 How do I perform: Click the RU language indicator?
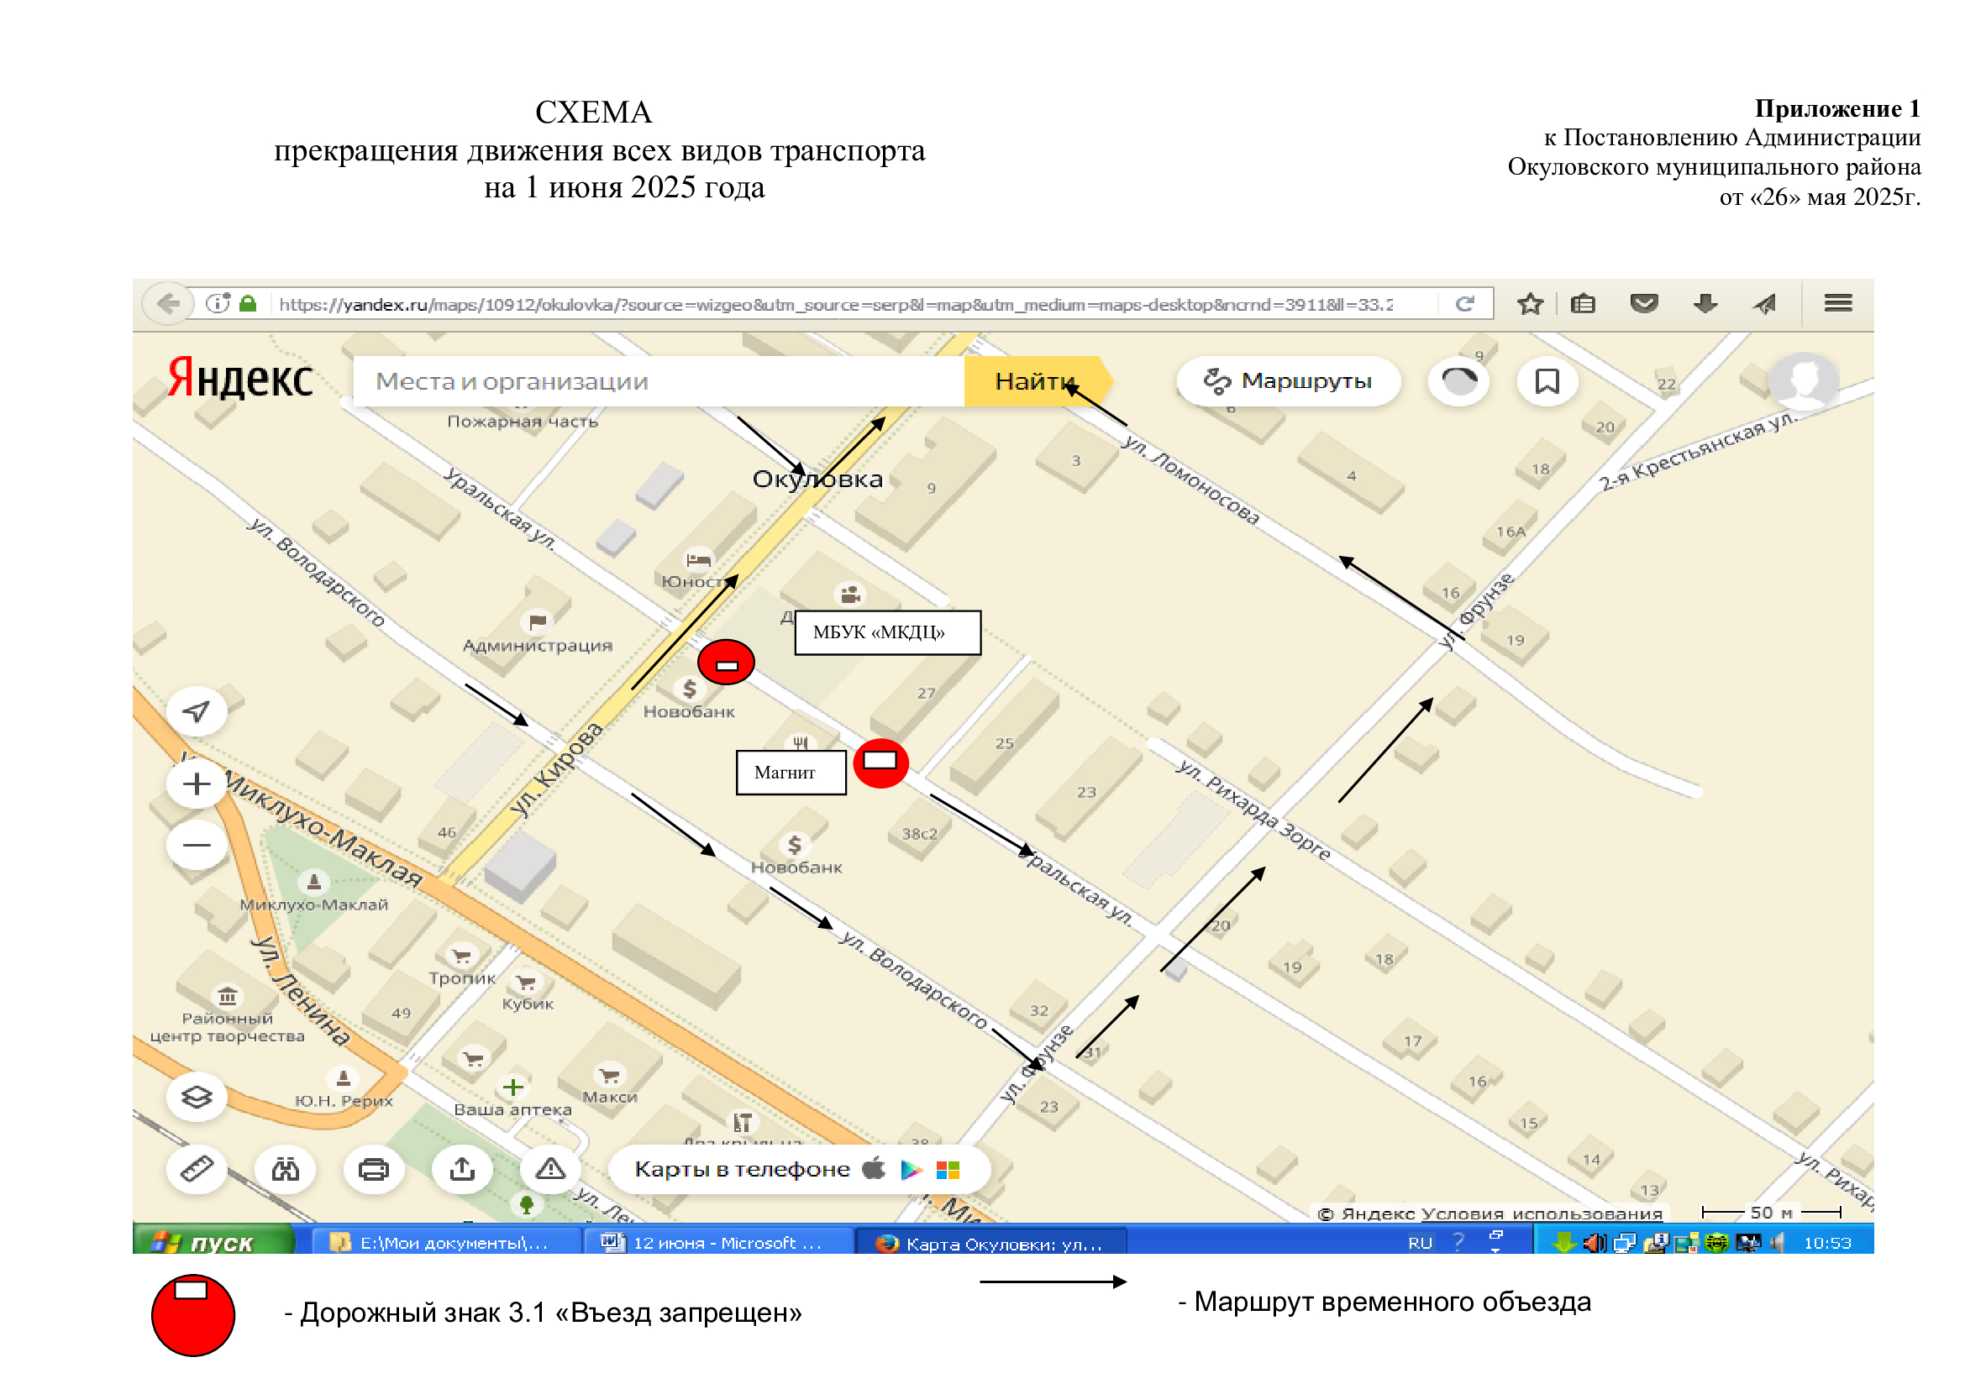coord(1421,1243)
